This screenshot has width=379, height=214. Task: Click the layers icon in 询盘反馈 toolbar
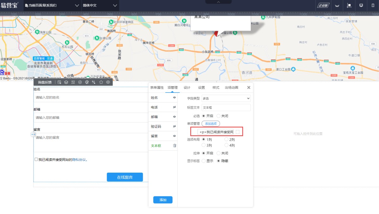click(66, 82)
